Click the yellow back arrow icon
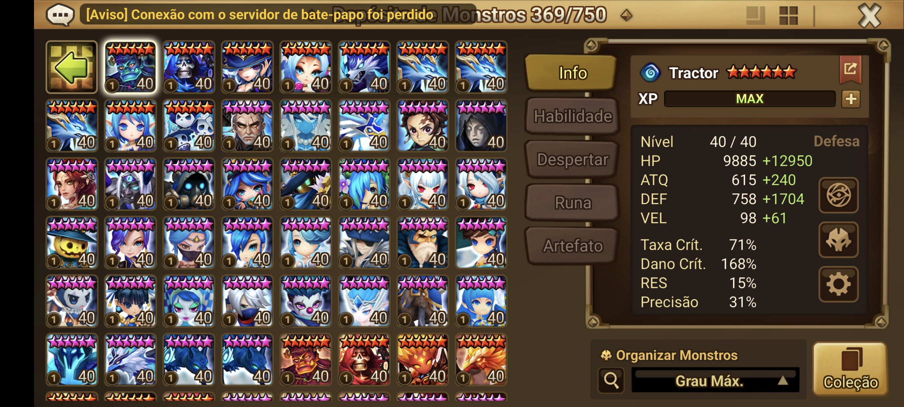Screen dimensions: 904x407 [72, 67]
